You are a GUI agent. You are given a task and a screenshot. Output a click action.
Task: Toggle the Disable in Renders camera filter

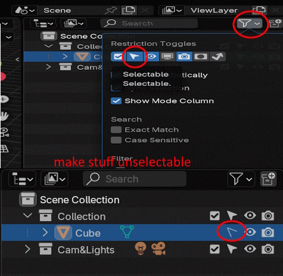pyautogui.click(x=184, y=57)
